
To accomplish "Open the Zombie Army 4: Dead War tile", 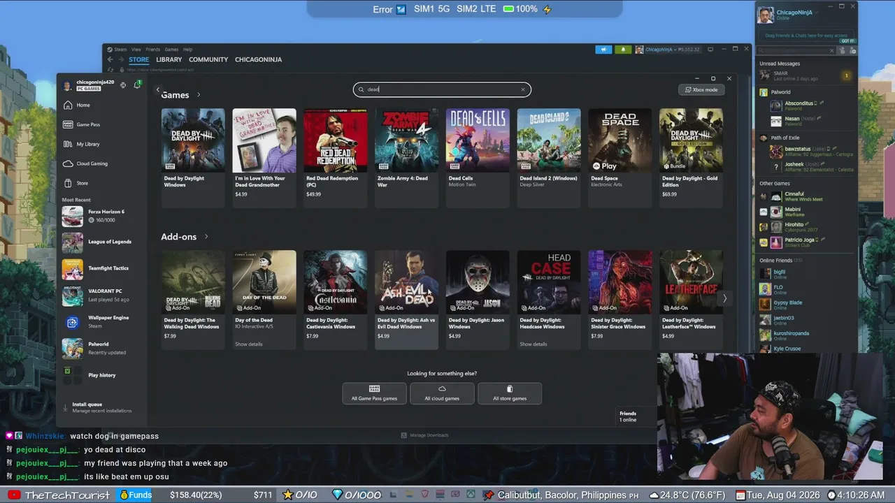I will [x=406, y=158].
